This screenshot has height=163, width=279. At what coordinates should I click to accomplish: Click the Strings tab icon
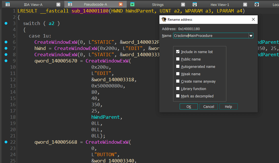click(x=132, y=5)
